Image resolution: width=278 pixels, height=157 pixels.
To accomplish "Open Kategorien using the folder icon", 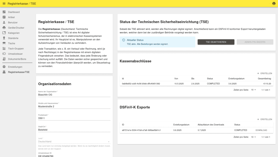I will 4,33.
